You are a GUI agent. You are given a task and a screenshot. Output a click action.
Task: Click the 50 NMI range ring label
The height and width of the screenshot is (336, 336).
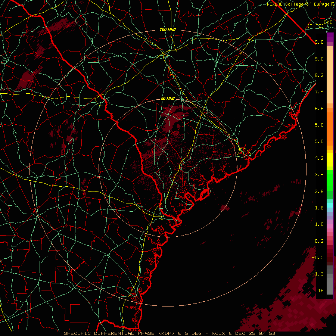[168, 99]
